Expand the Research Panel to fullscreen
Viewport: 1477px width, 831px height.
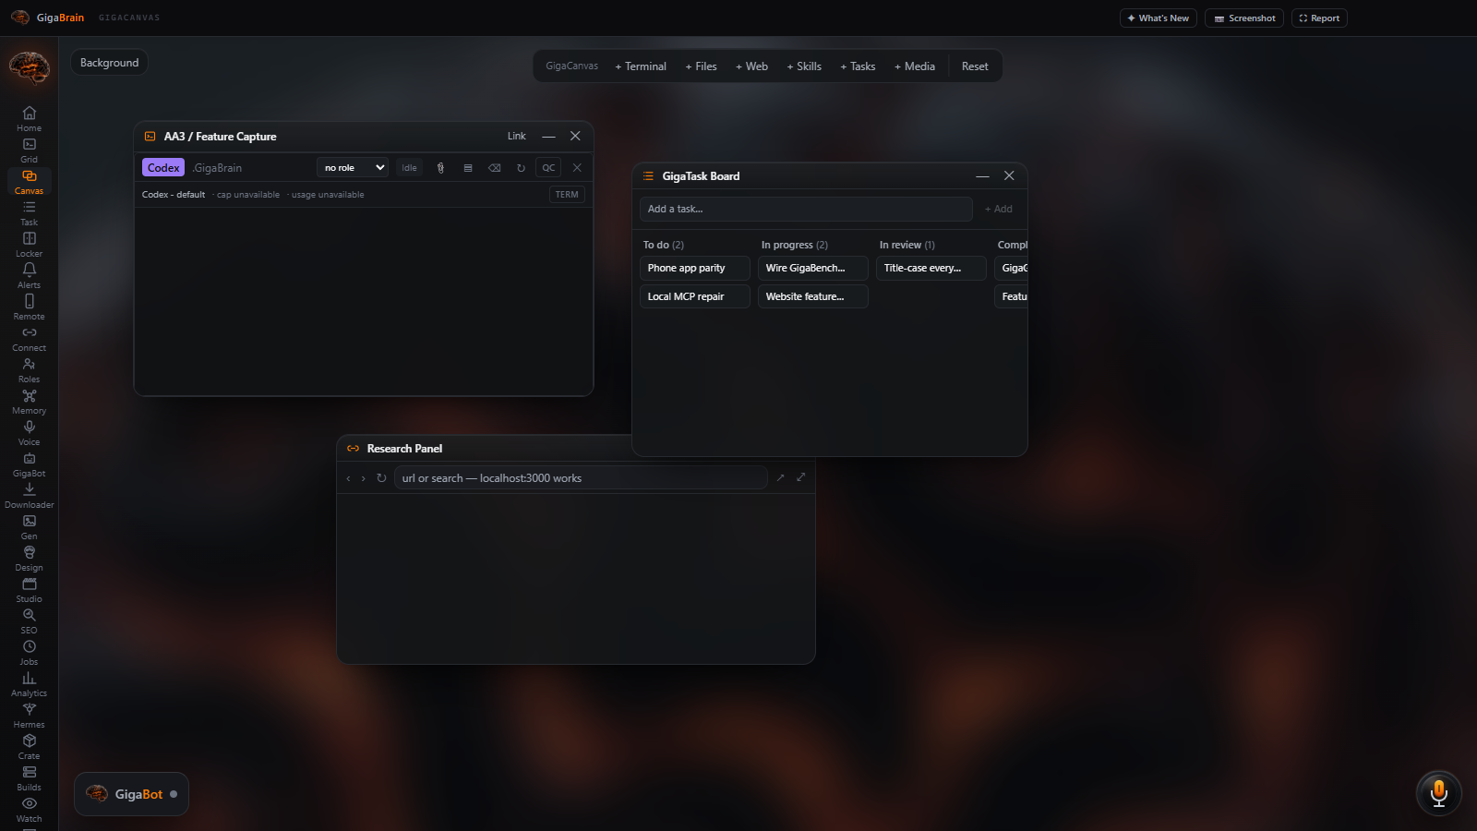(x=800, y=477)
